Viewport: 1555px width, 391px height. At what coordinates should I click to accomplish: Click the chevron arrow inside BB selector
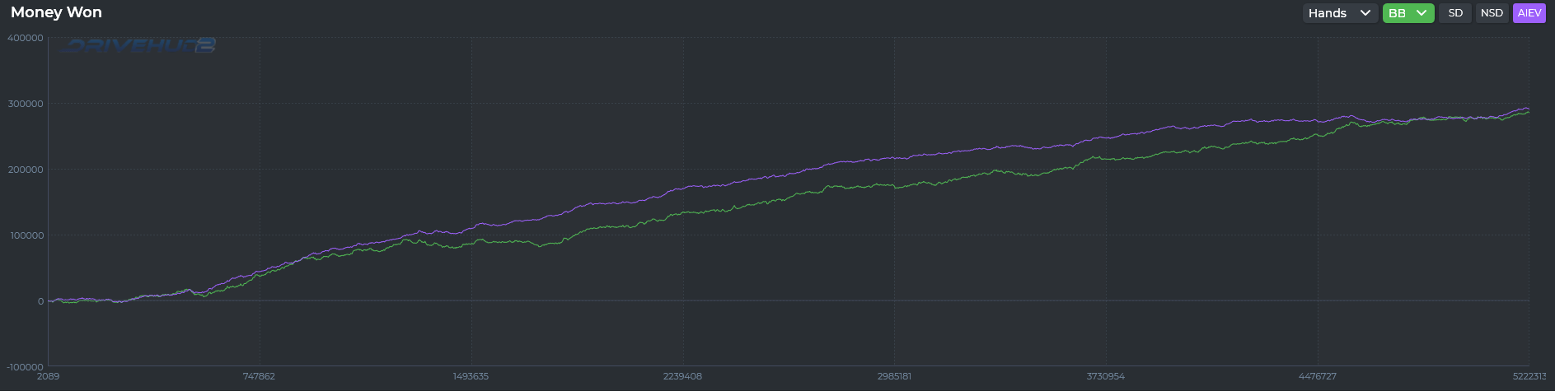(1422, 13)
